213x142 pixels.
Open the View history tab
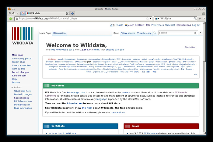click(x=144, y=33)
